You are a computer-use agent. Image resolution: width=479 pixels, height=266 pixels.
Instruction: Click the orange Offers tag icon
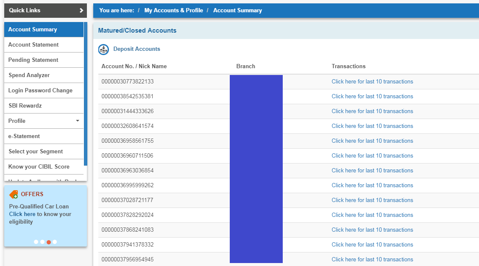14,194
